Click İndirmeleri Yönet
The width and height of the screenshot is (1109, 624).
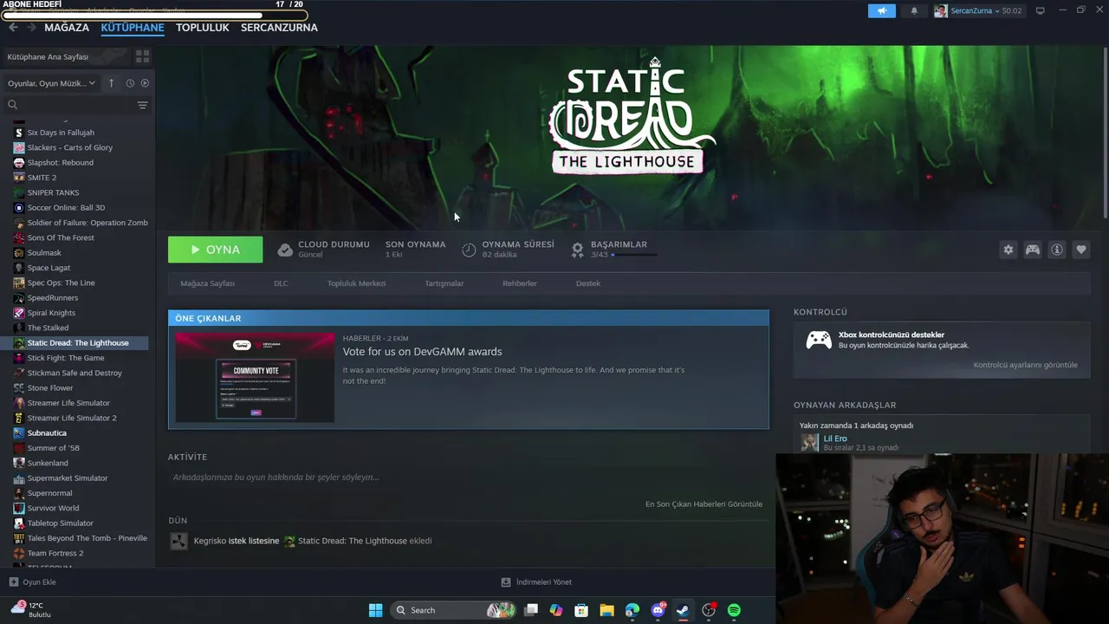536,582
